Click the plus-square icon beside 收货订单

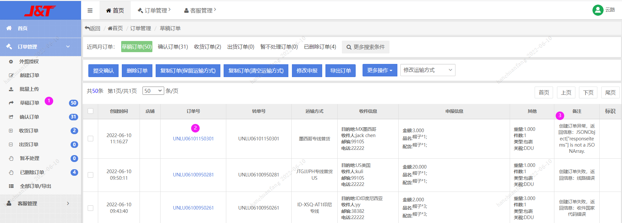pos(11,131)
